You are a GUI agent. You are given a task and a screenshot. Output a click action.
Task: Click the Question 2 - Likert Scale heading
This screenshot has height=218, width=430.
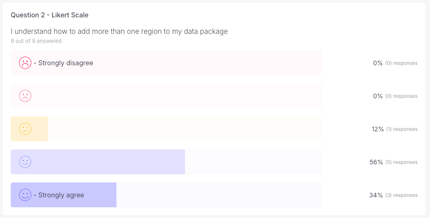(50, 15)
